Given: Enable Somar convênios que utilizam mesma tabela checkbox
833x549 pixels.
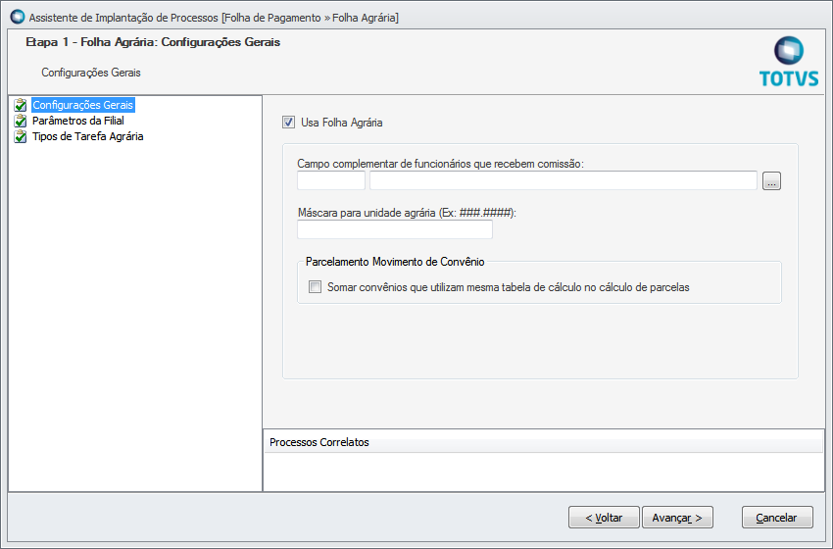Looking at the screenshot, I should click(x=315, y=287).
